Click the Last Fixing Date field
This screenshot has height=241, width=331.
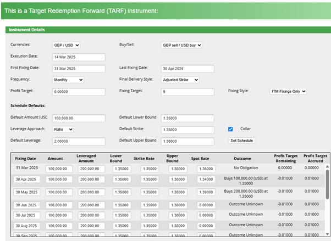click(x=187, y=68)
